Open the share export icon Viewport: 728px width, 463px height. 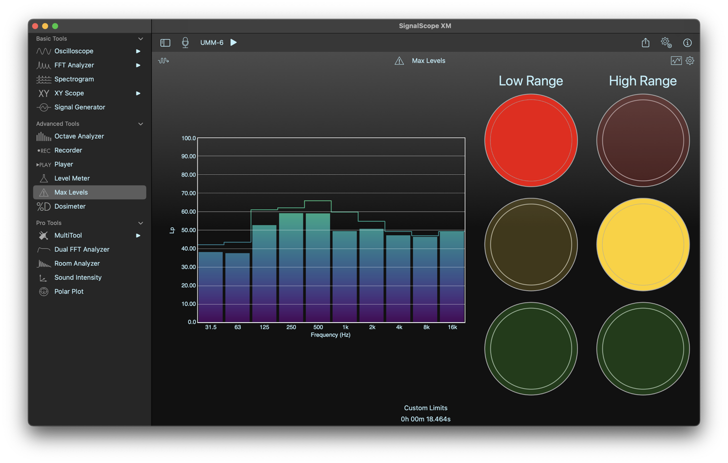(x=645, y=42)
